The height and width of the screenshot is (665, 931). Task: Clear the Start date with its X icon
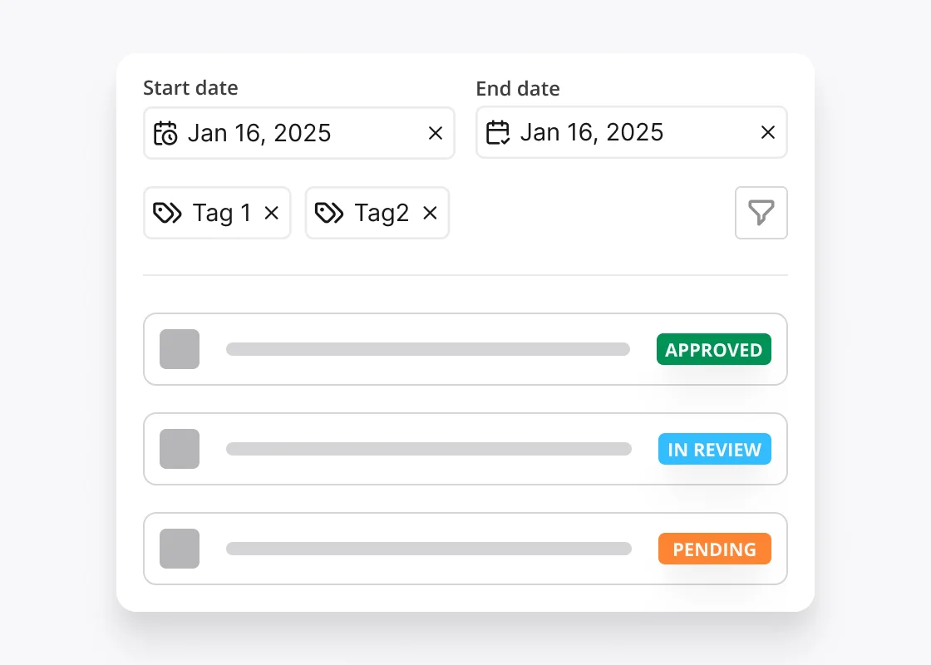(x=435, y=132)
